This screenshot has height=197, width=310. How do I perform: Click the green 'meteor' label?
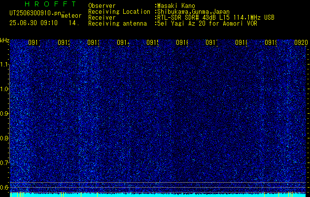coord(71,16)
